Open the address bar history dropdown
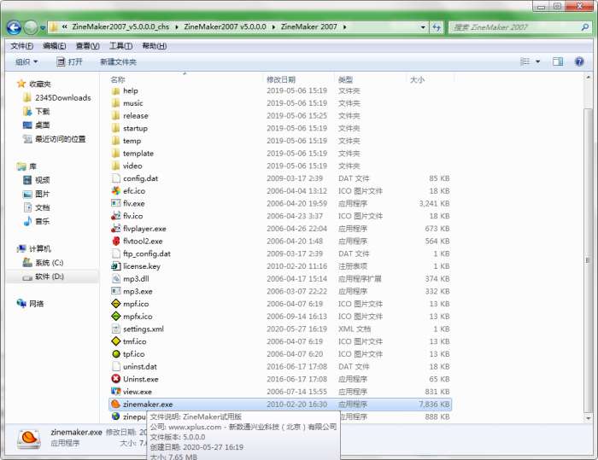The width and height of the screenshot is (598, 460). click(423, 27)
